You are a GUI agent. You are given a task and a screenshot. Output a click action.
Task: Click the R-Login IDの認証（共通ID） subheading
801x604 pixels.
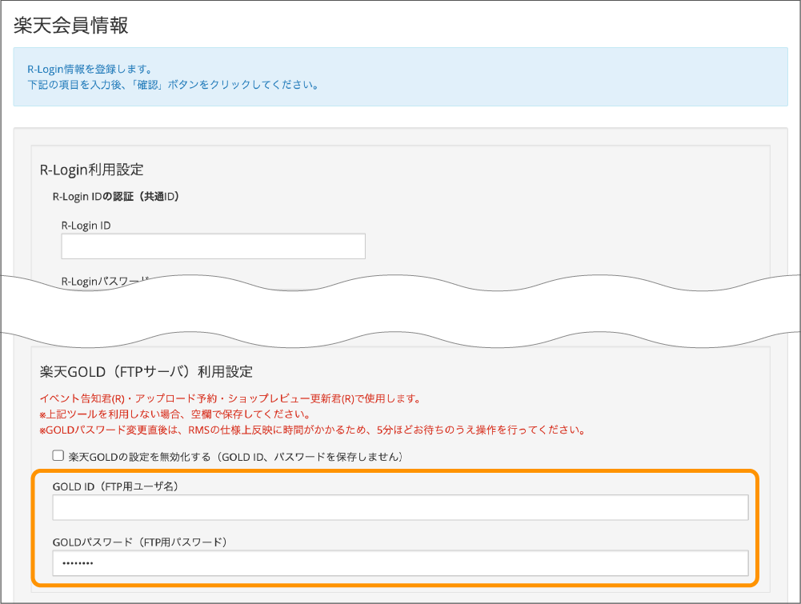(x=115, y=196)
